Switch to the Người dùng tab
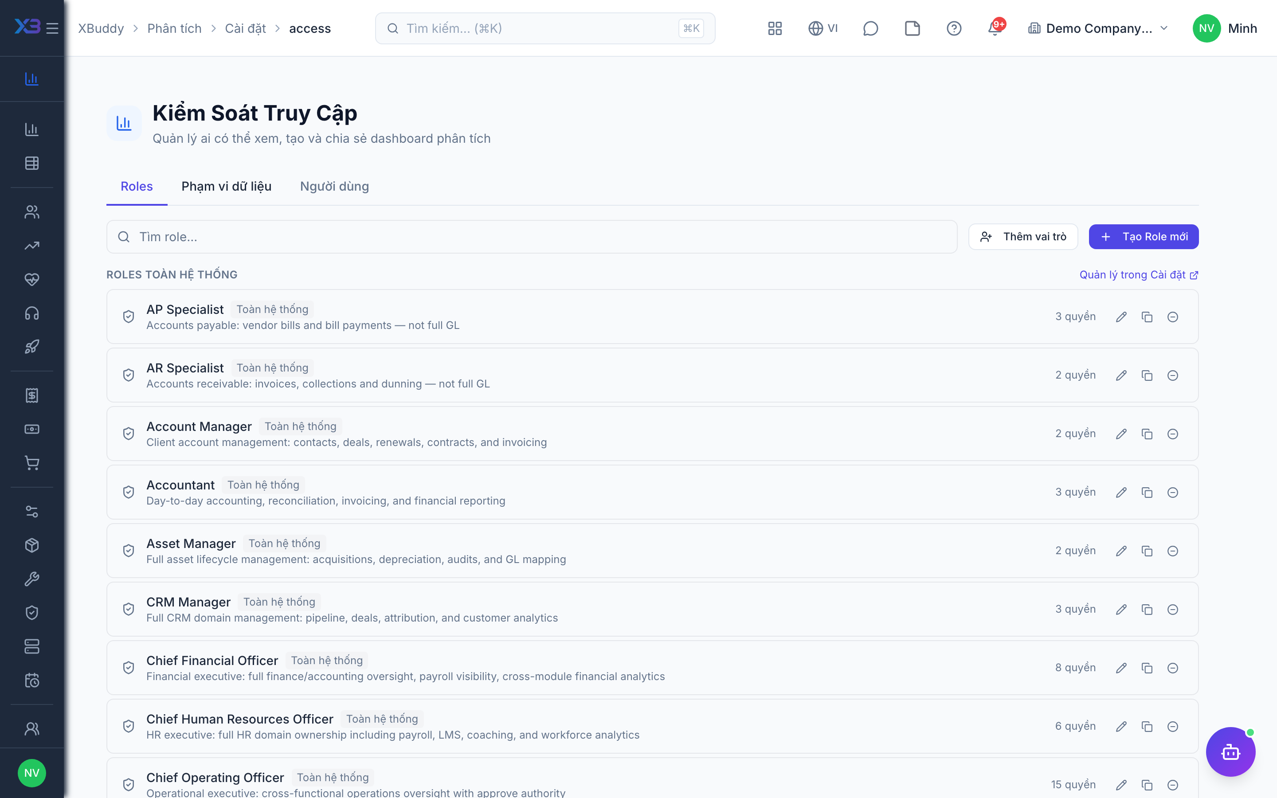This screenshot has width=1277, height=798. [335, 186]
